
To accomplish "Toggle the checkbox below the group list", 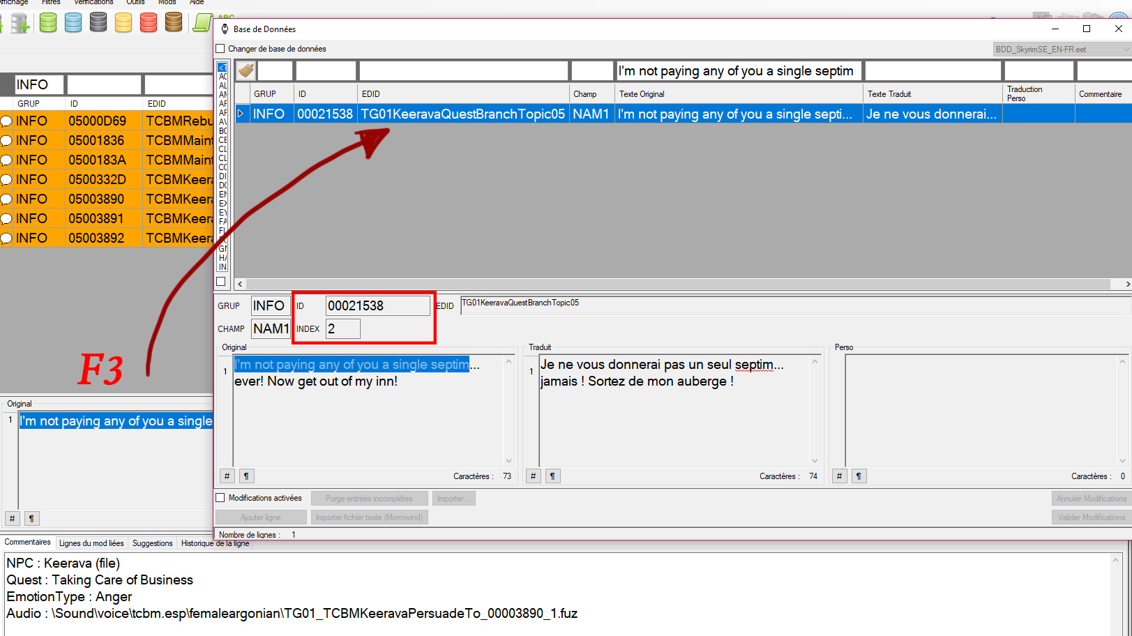I will pos(221,282).
